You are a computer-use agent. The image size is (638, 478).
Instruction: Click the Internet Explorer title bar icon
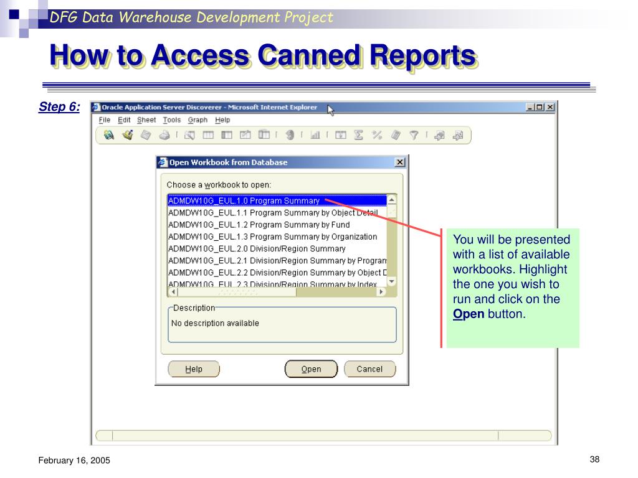point(97,107)
